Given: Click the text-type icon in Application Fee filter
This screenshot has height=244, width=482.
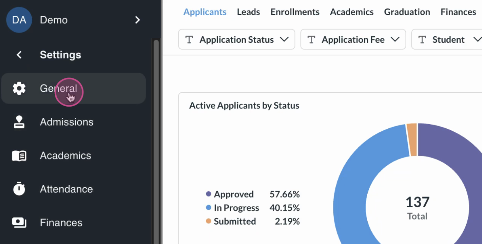Looking at the screenshot, I should (311, 40).
